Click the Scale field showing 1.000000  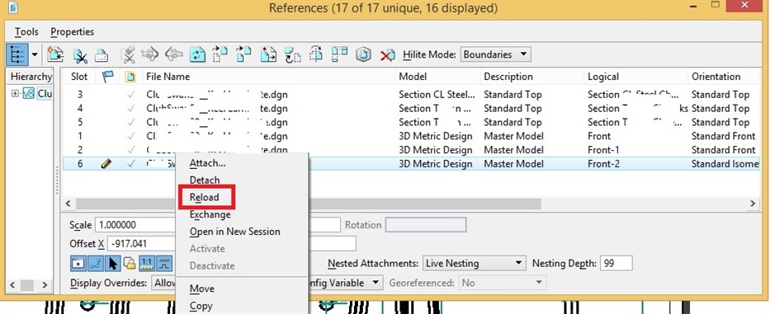click(135, 225)
